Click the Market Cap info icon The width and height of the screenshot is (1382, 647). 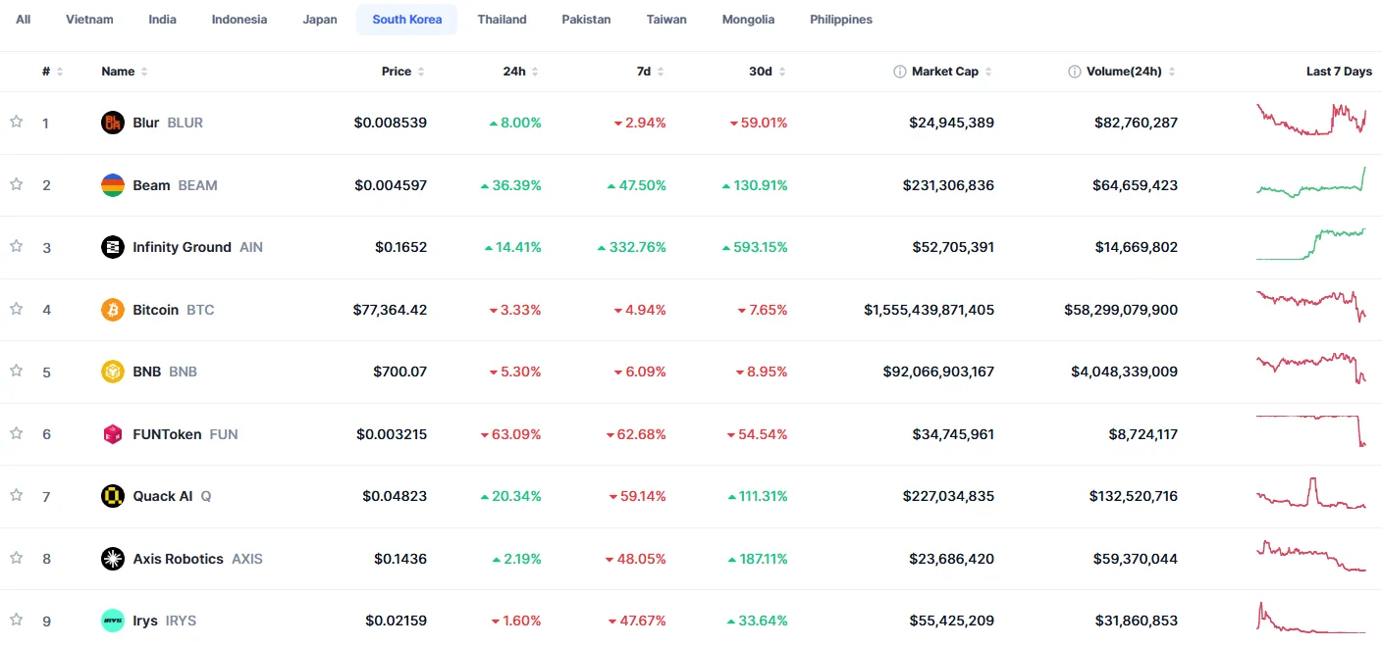pos(899,72)
